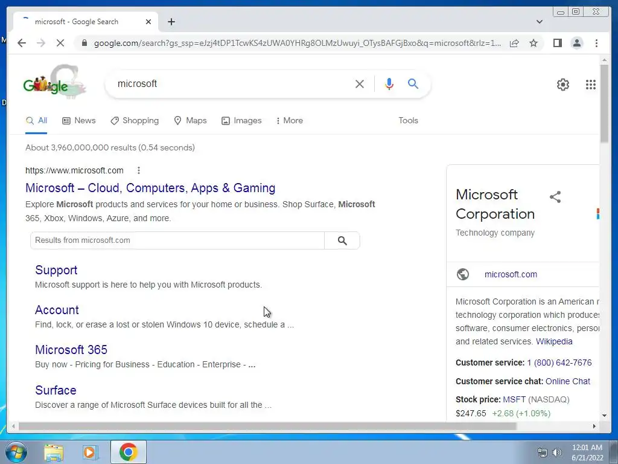This screenshot has height=464, width=618.
Task: Click the horizontal scrollbar right arrow
Action: [x=594, y=426]
